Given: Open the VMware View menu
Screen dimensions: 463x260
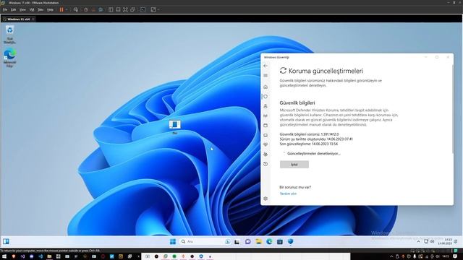Looking at the screenshot, I should point(22,9).
